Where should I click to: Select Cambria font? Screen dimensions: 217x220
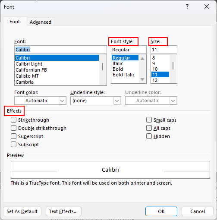[x=57, y=82]
